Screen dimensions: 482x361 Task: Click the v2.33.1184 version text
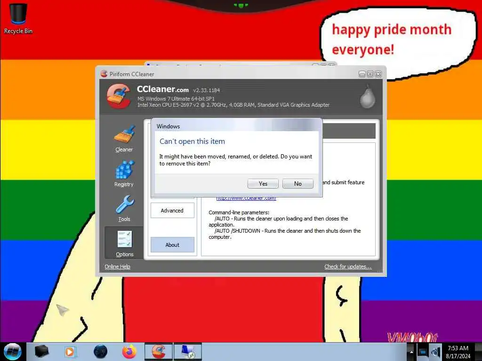pos(207,90)
